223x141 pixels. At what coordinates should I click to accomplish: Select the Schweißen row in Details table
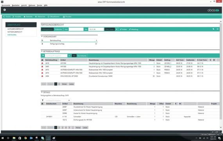[130, 116]
